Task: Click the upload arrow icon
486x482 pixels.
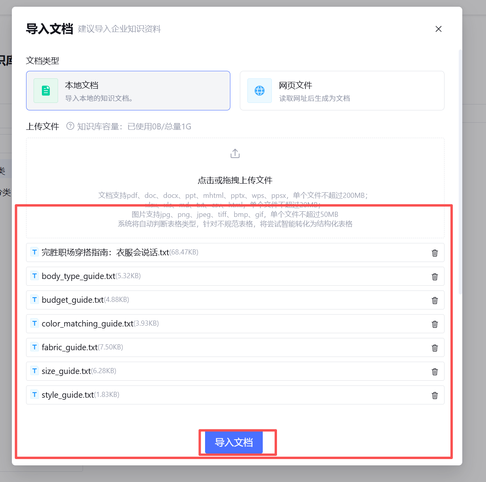Action: coord(235,154)
